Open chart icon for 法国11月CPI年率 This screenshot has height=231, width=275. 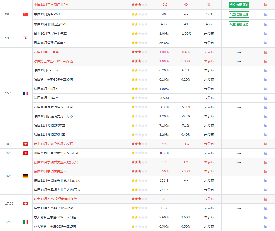point(266,71)
